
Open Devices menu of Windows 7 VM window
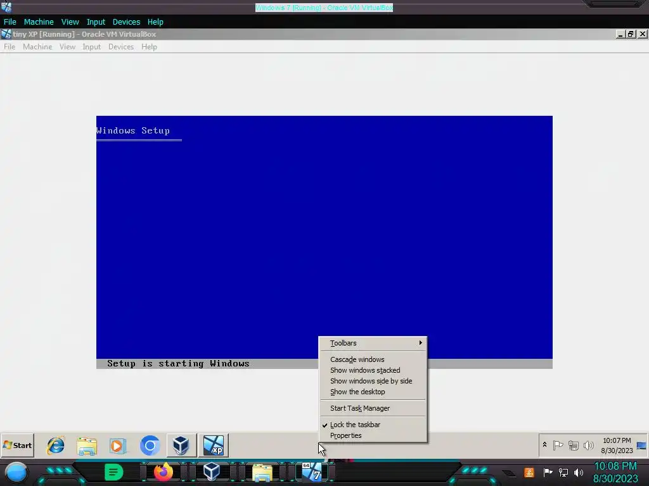click(126, 22)
